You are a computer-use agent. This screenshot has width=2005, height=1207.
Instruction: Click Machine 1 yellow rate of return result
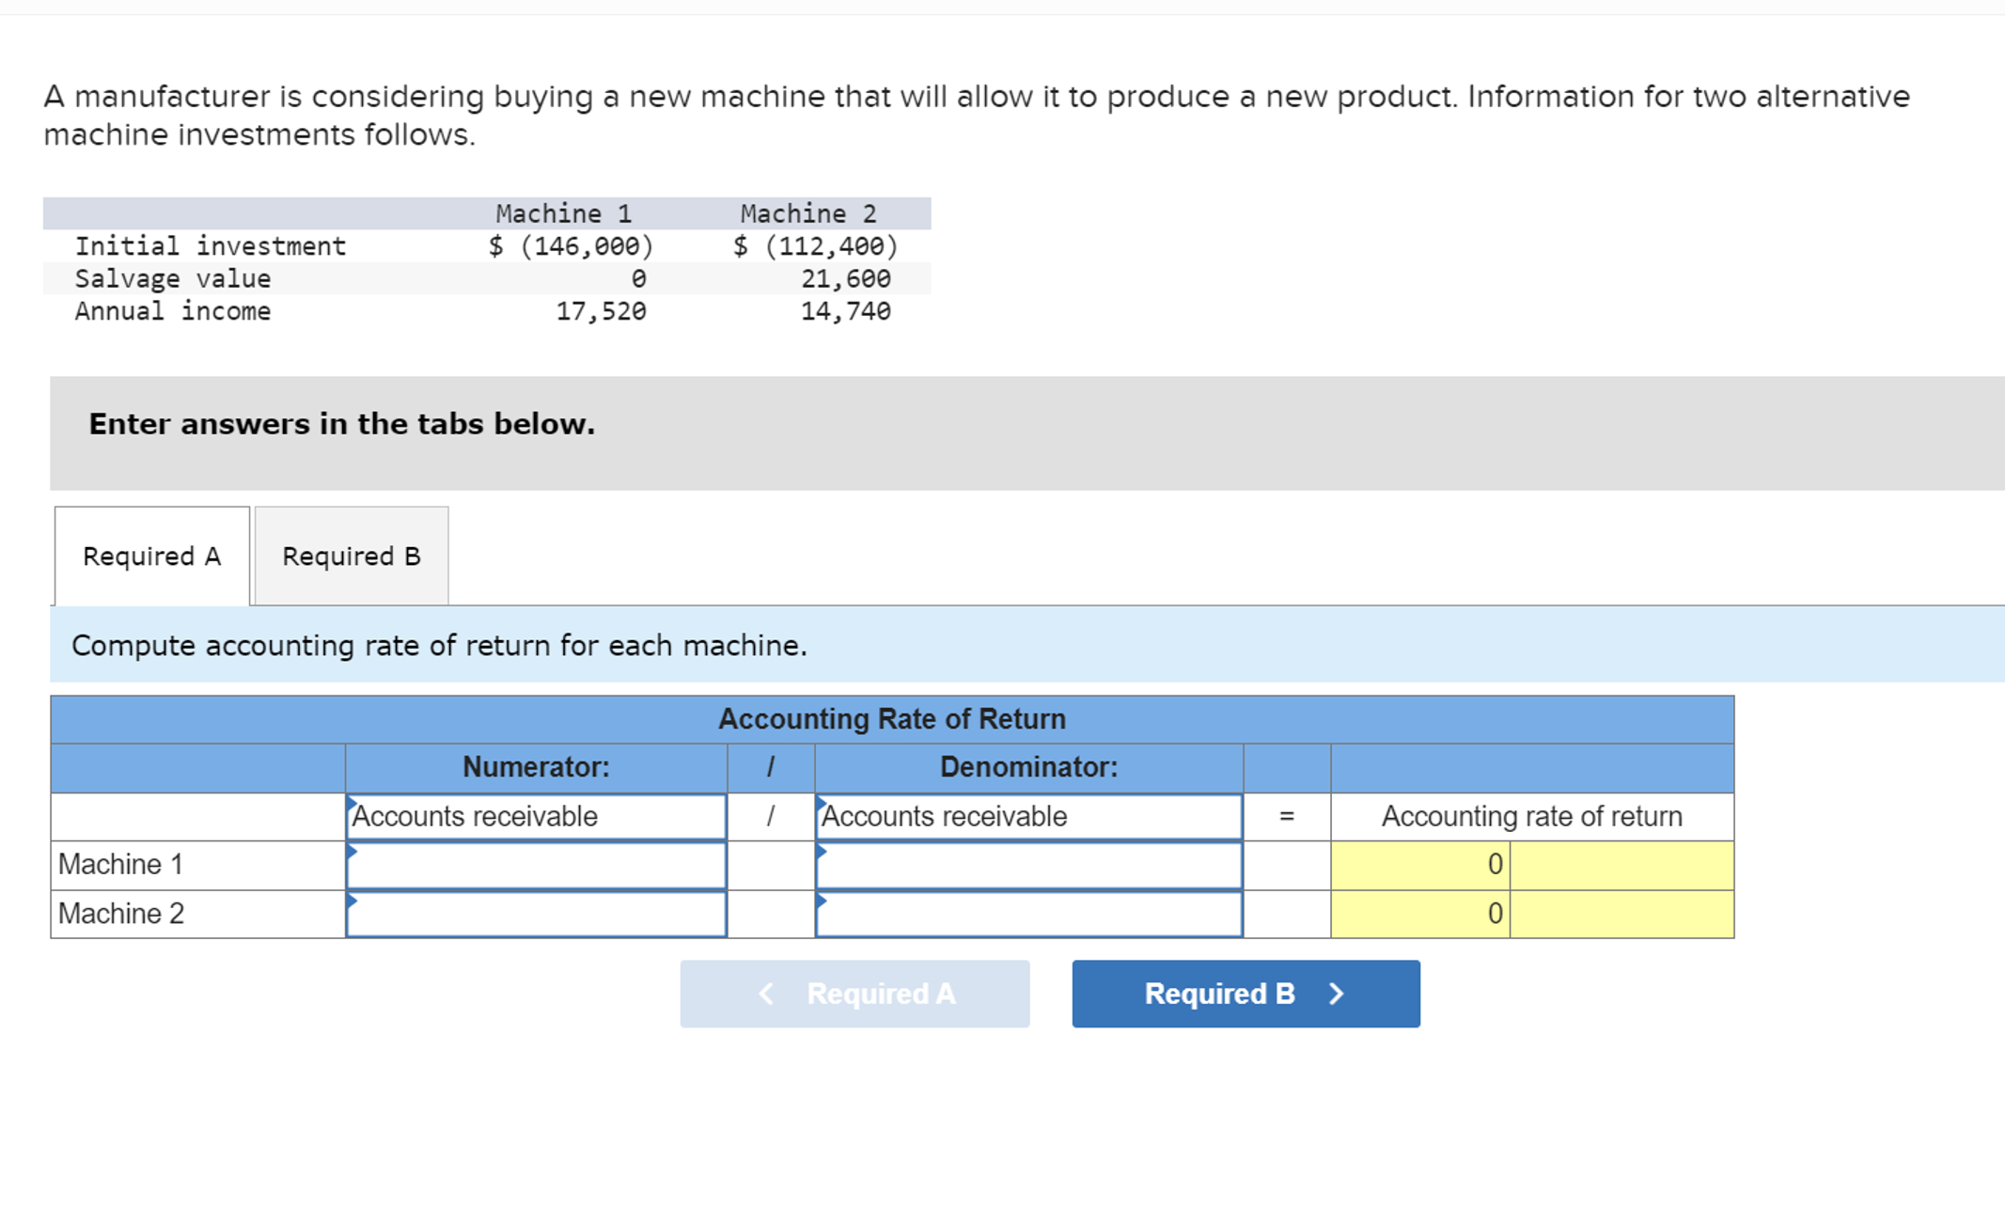tap(1419, 865)
